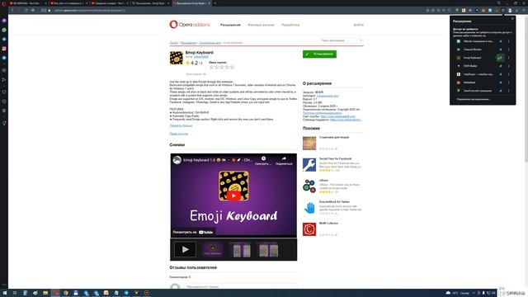Open the cShare similar extension
The image size is (528, 297).
pos(323,181)
